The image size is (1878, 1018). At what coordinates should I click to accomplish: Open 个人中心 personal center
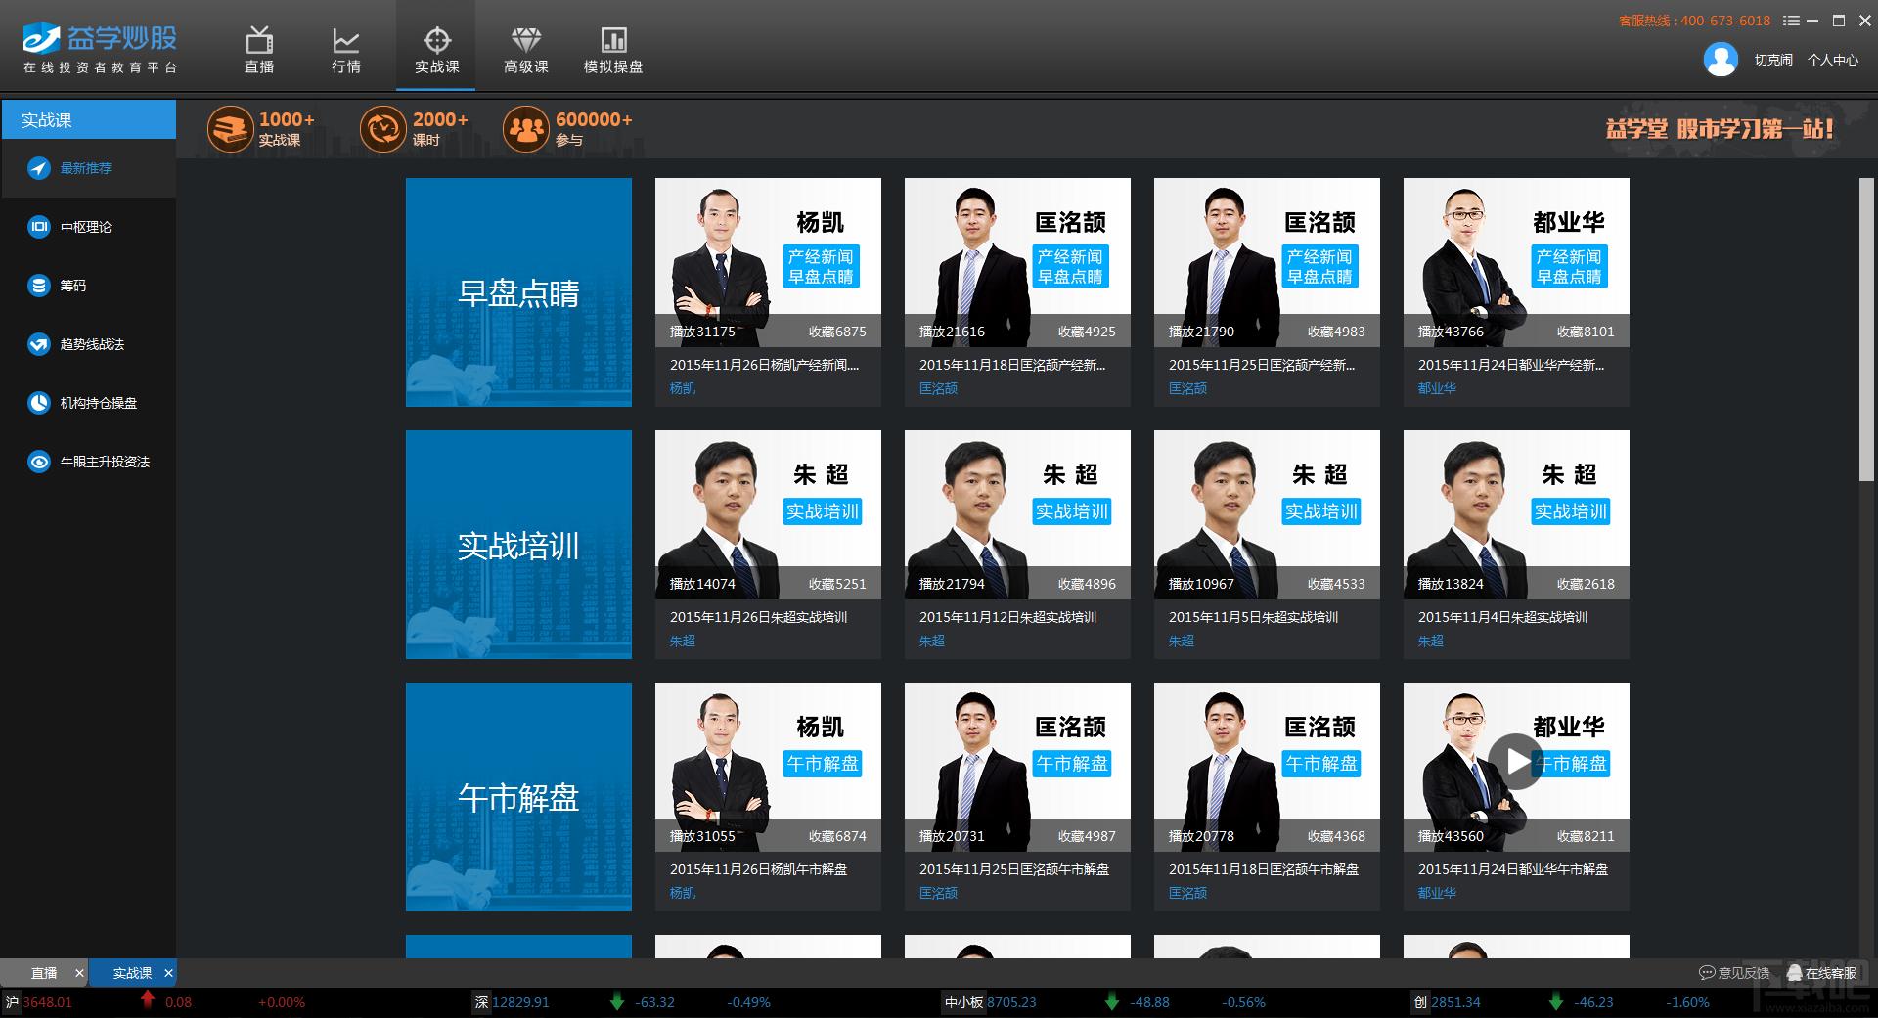tap(1833, 60)
